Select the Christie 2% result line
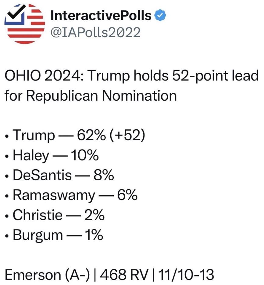This screenshot has height=285, width=264. click(x=55, y=215)
